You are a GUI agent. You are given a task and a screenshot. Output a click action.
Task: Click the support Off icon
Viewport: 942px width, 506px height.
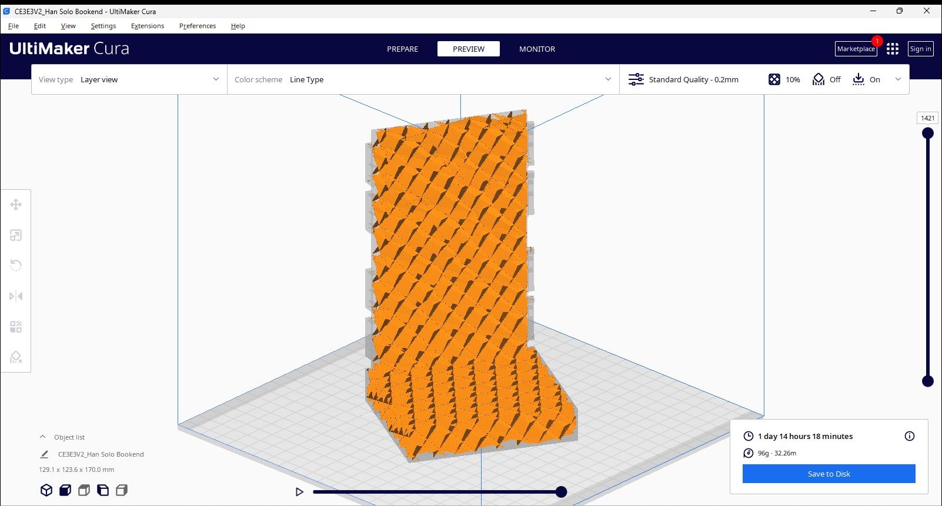[x=819, y=79]
